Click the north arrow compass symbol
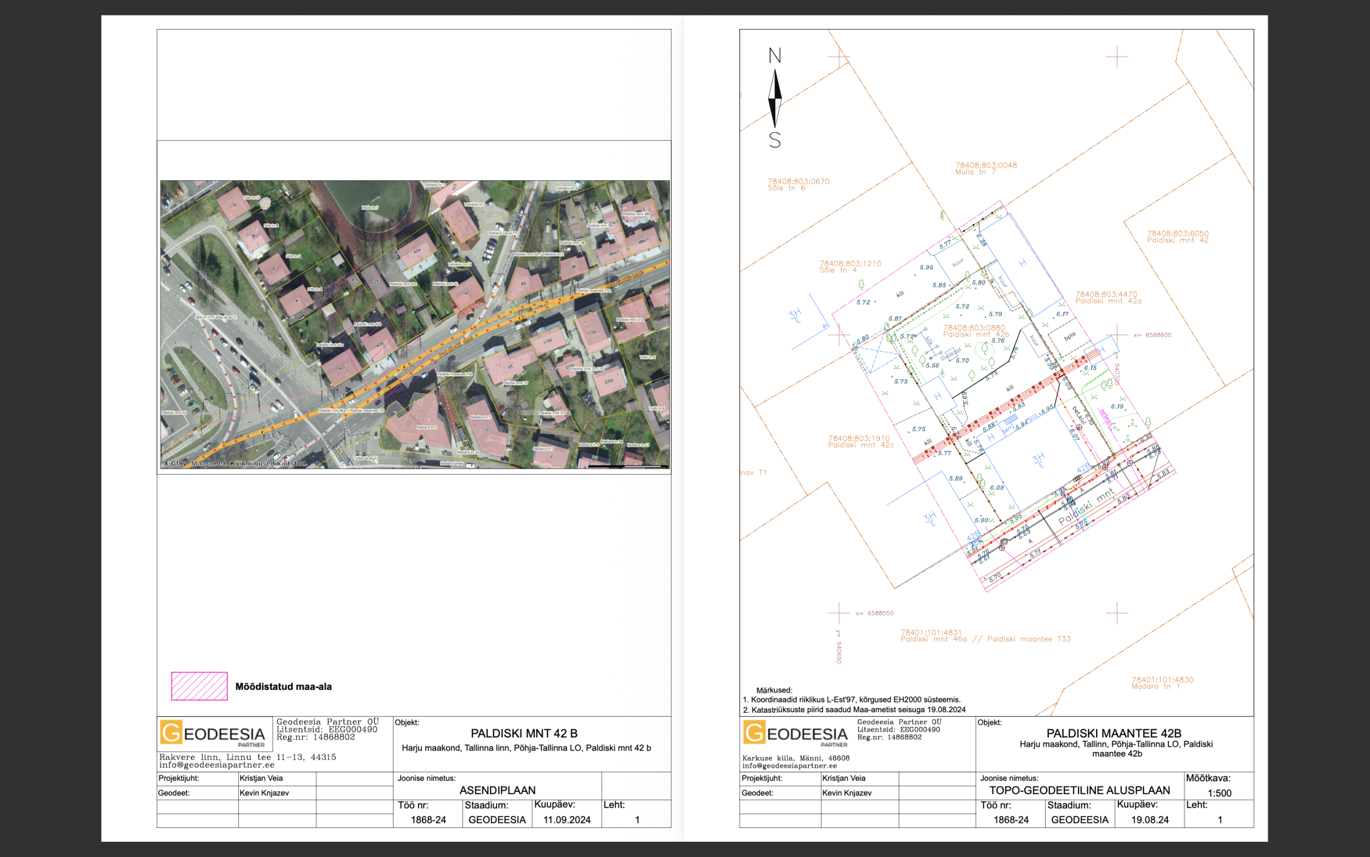1370x857 pixels. coord(775,98)
